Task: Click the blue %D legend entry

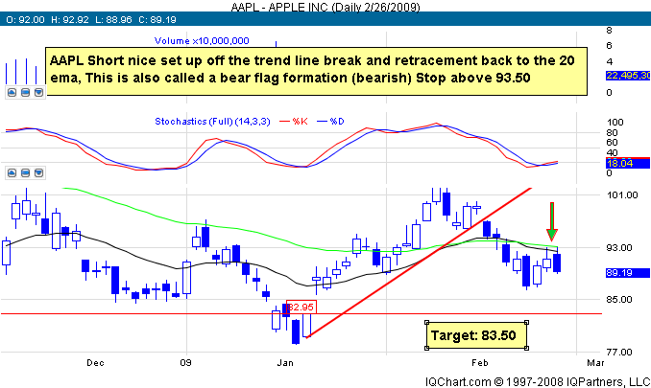Action: 331,122
